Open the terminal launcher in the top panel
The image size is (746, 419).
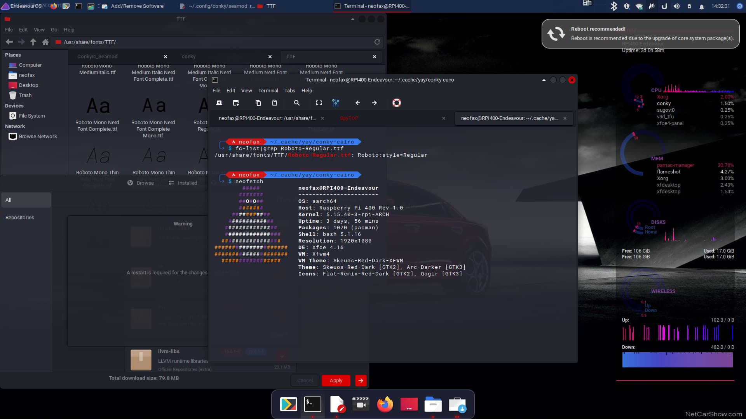point(78,6)
